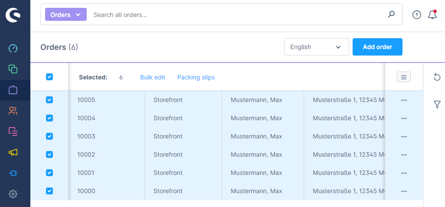Deselect order 10005 checkbox
Screen dimensions: 445x207
click(49, 100)
